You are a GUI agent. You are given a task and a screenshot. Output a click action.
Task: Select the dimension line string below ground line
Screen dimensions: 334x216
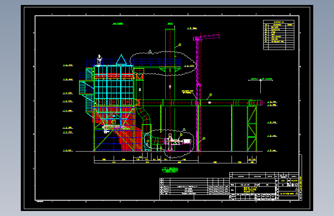[175, 160]
